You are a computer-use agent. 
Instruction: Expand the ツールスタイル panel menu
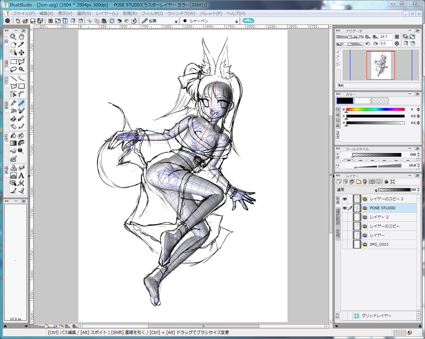point(339,149)
